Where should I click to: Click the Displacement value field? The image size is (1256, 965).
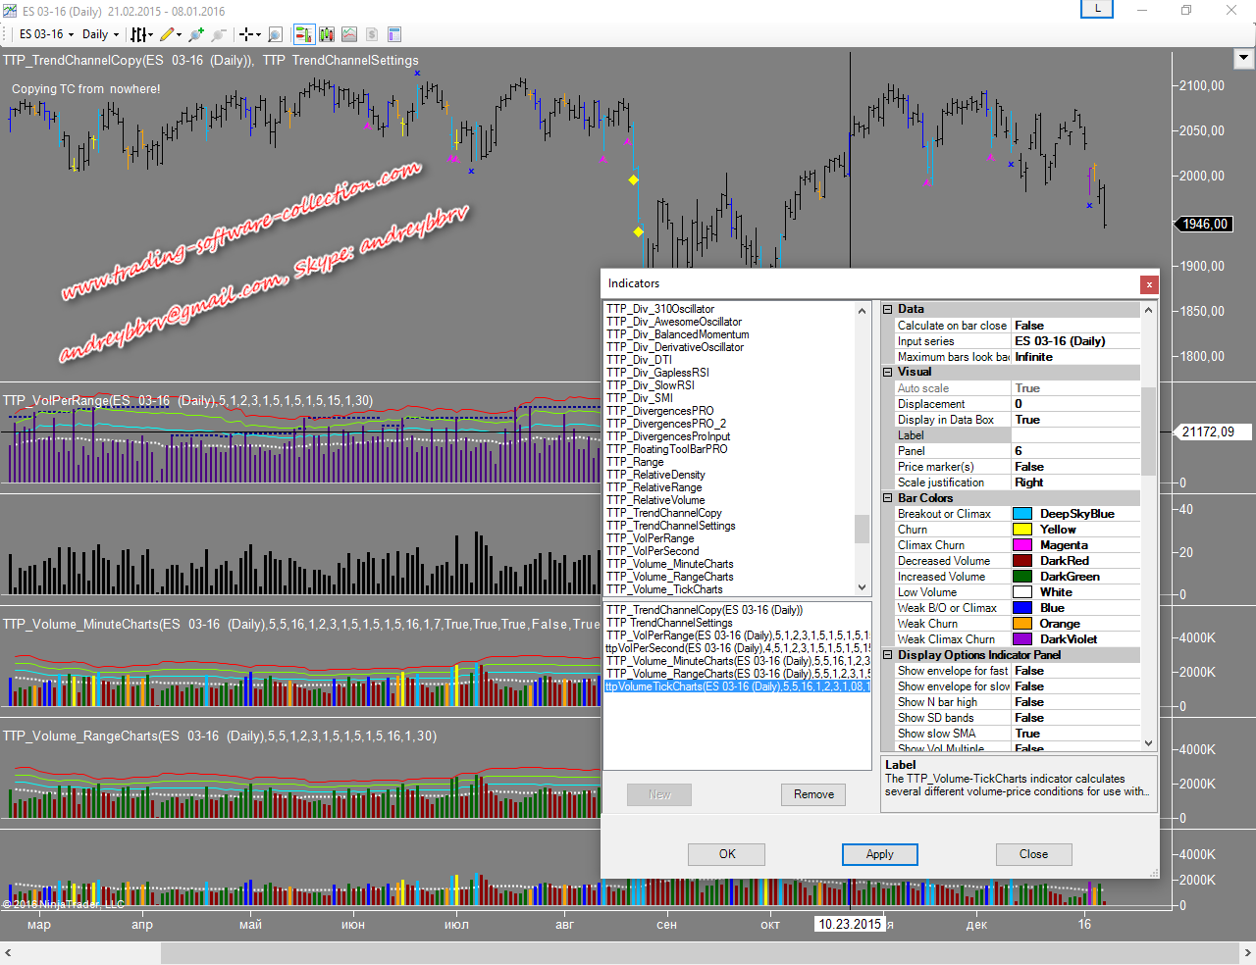1074,404
